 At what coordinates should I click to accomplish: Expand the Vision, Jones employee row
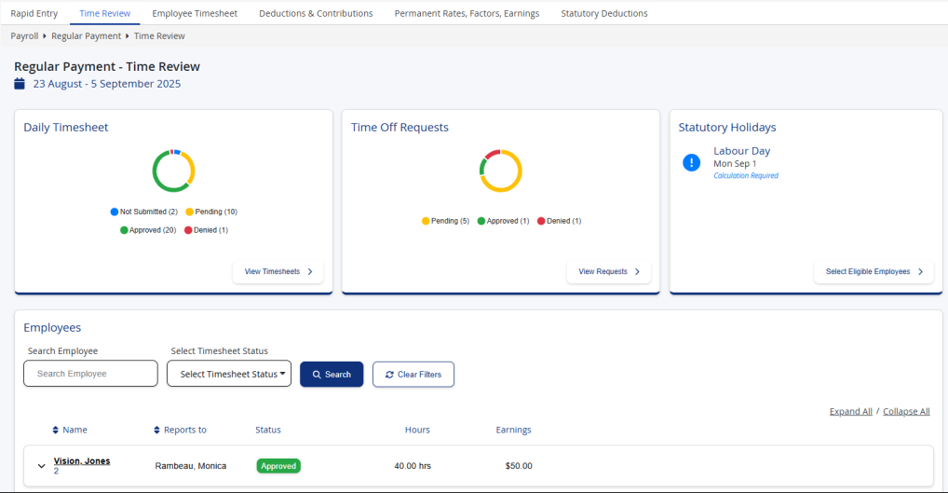42,466
